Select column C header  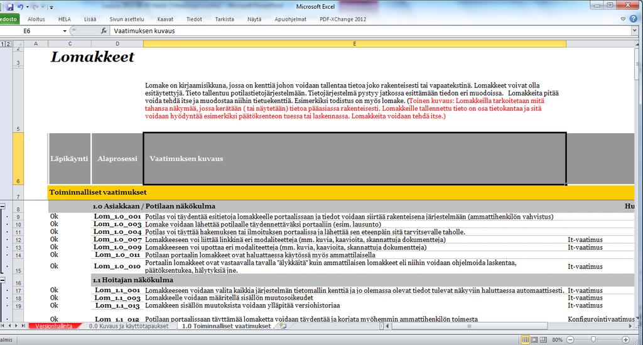coord(70,43)
